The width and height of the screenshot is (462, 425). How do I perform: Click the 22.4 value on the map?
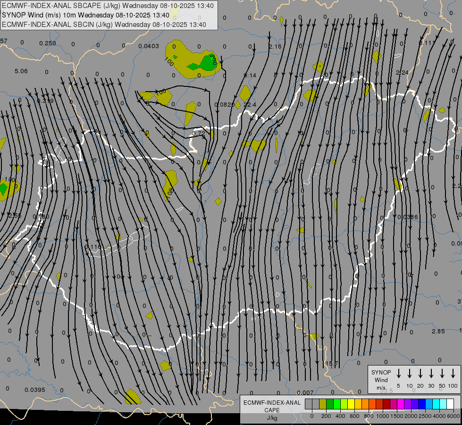pos(250,105)
